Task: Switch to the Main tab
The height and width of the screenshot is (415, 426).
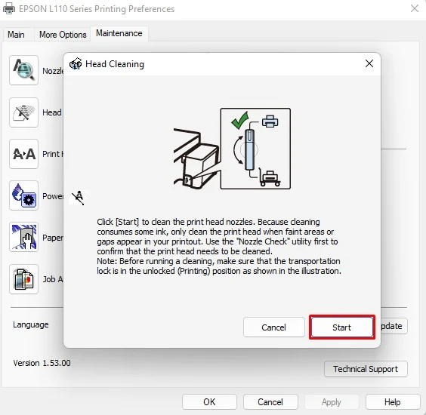Action: (x=16, y=35)
